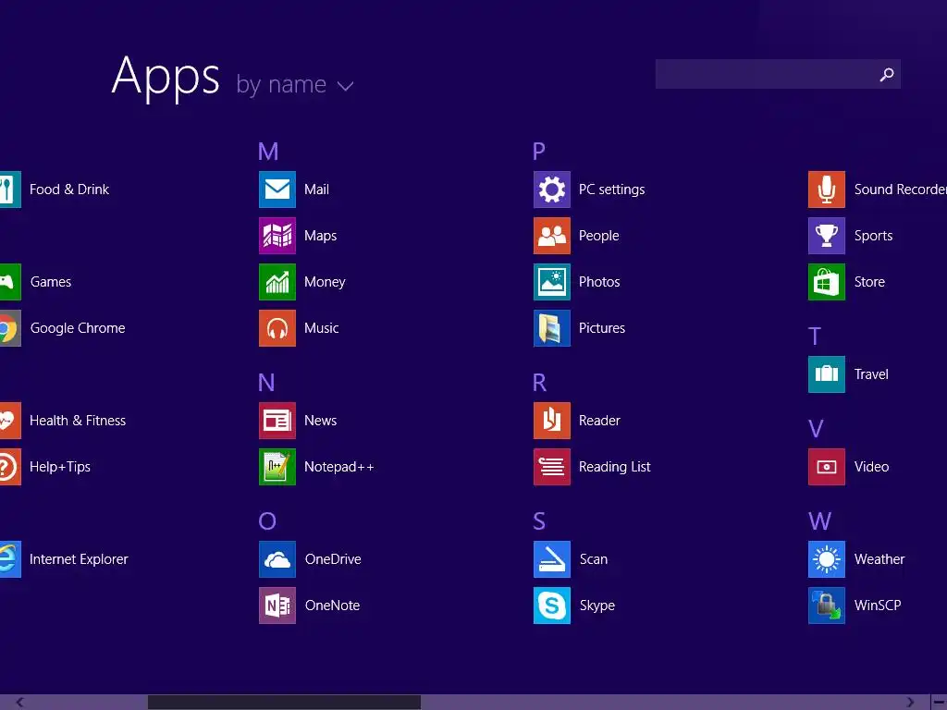Image resolution: width=947 pixels, height=710 pixels.
Task: Open Help+Tips question mark icon
Action: click(10, 467)
